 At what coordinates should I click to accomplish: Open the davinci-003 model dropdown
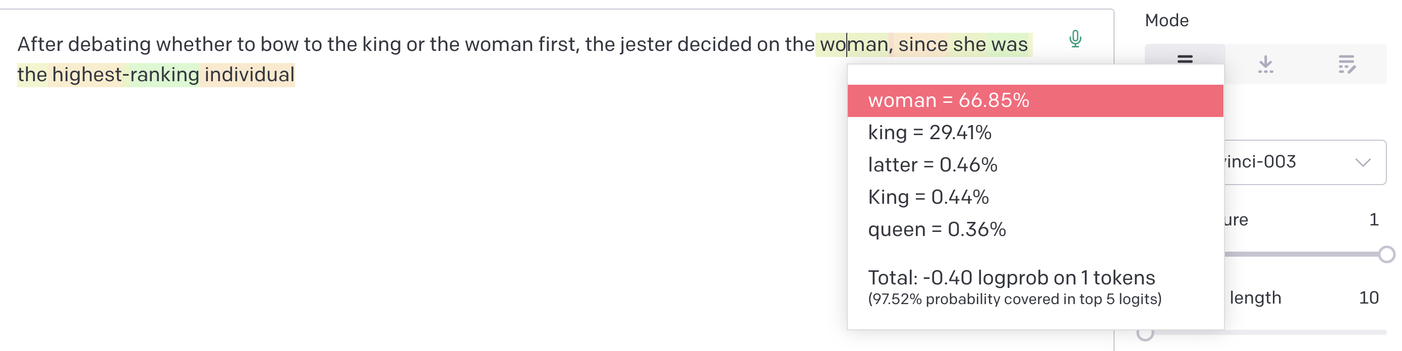(x=1305, y=162)
